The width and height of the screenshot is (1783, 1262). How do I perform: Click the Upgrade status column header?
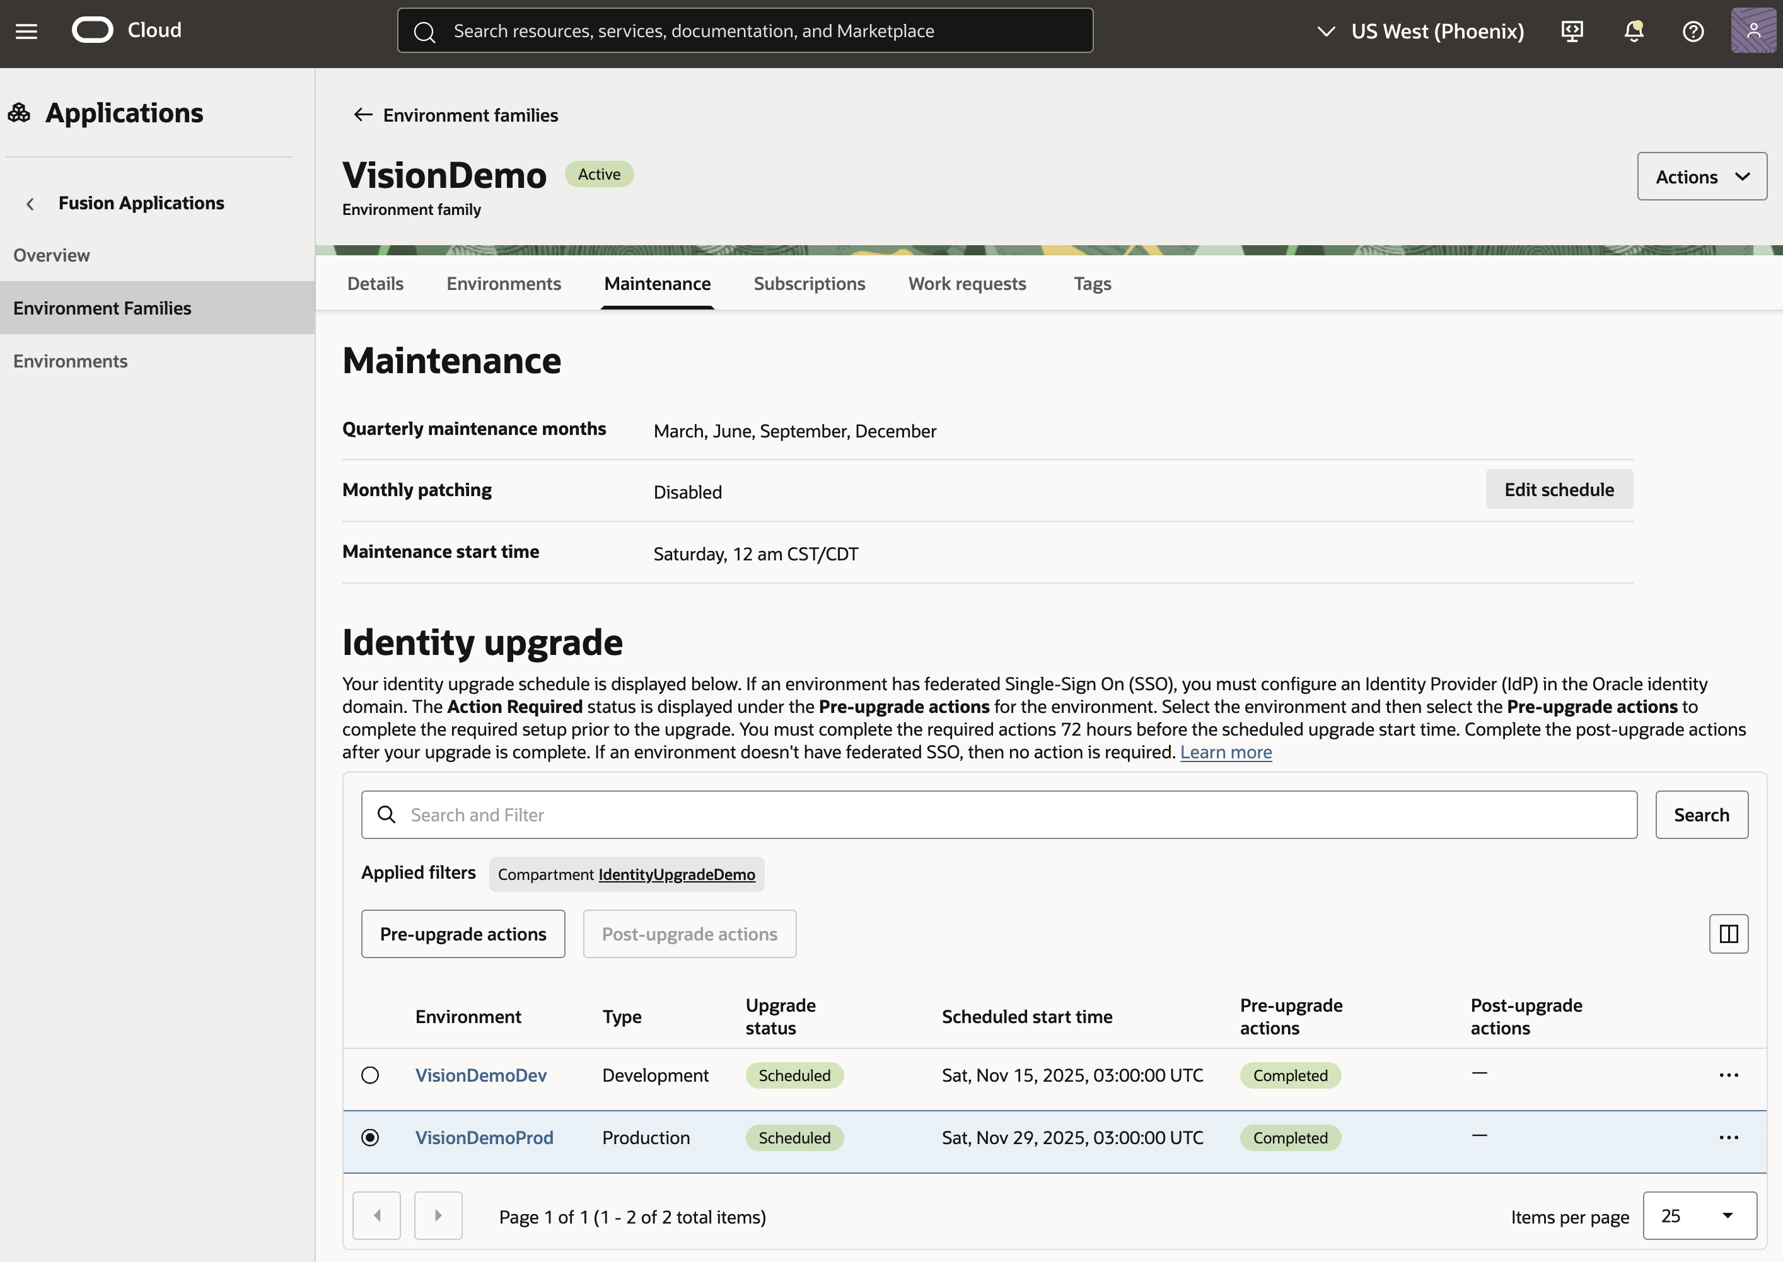(x=781, y=1016)
